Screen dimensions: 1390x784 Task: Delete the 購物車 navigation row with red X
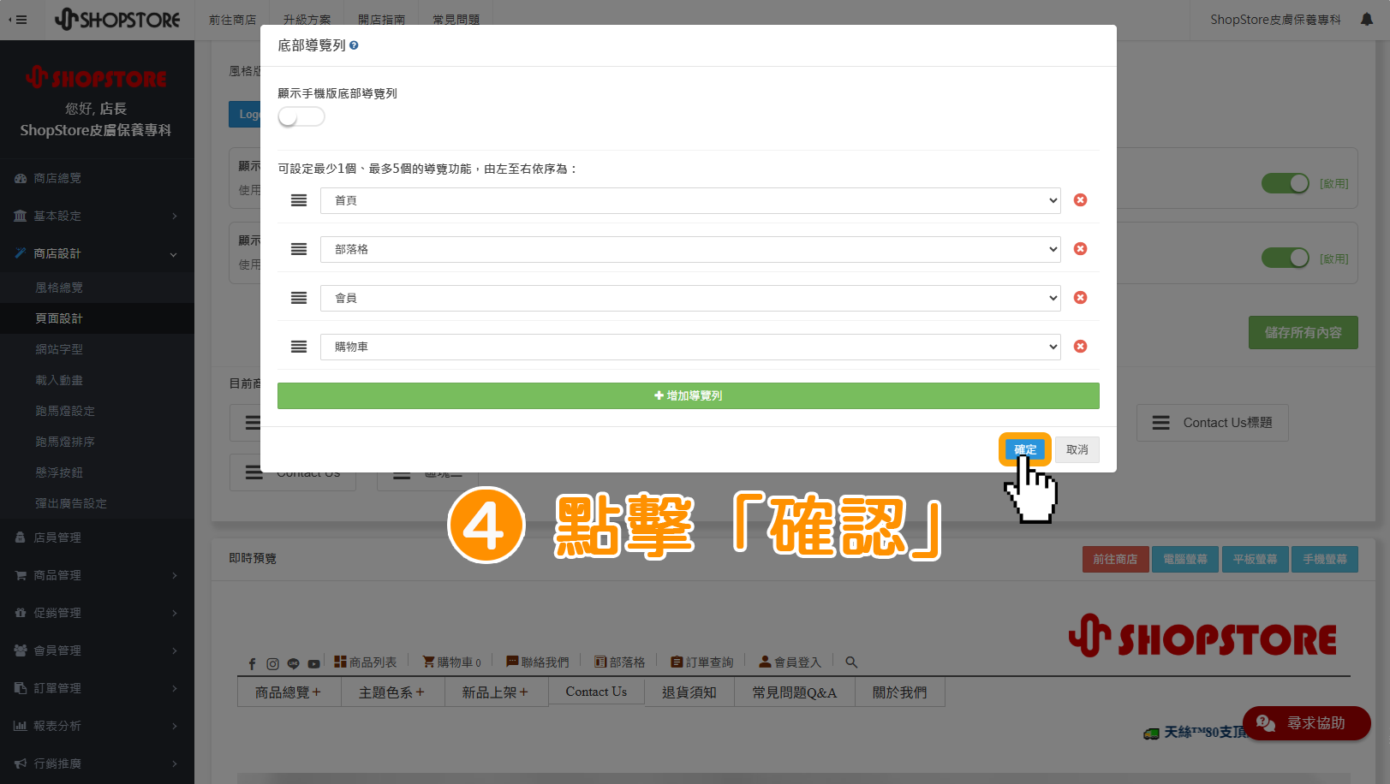click(1081, 347)
